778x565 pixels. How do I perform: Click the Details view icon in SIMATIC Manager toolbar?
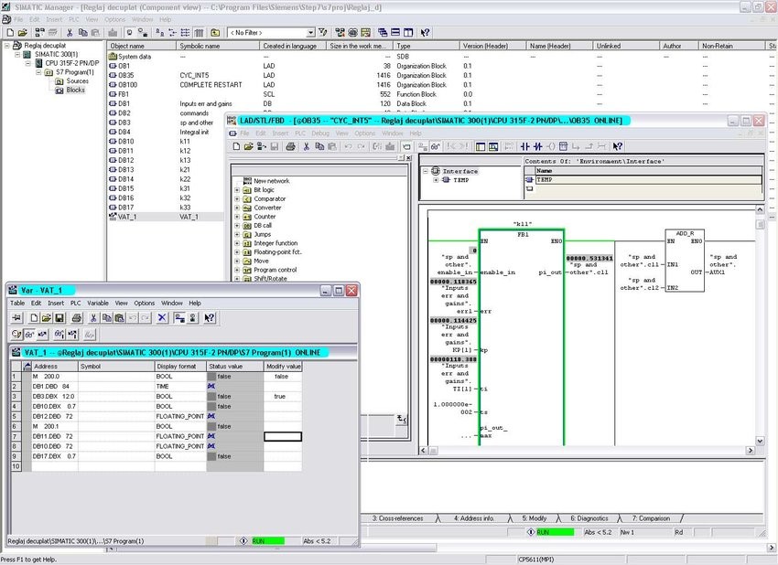[x=199, y=33]
